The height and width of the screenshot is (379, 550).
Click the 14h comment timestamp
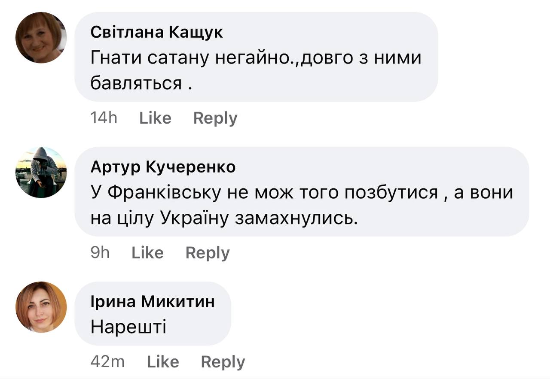click(104, 118)
